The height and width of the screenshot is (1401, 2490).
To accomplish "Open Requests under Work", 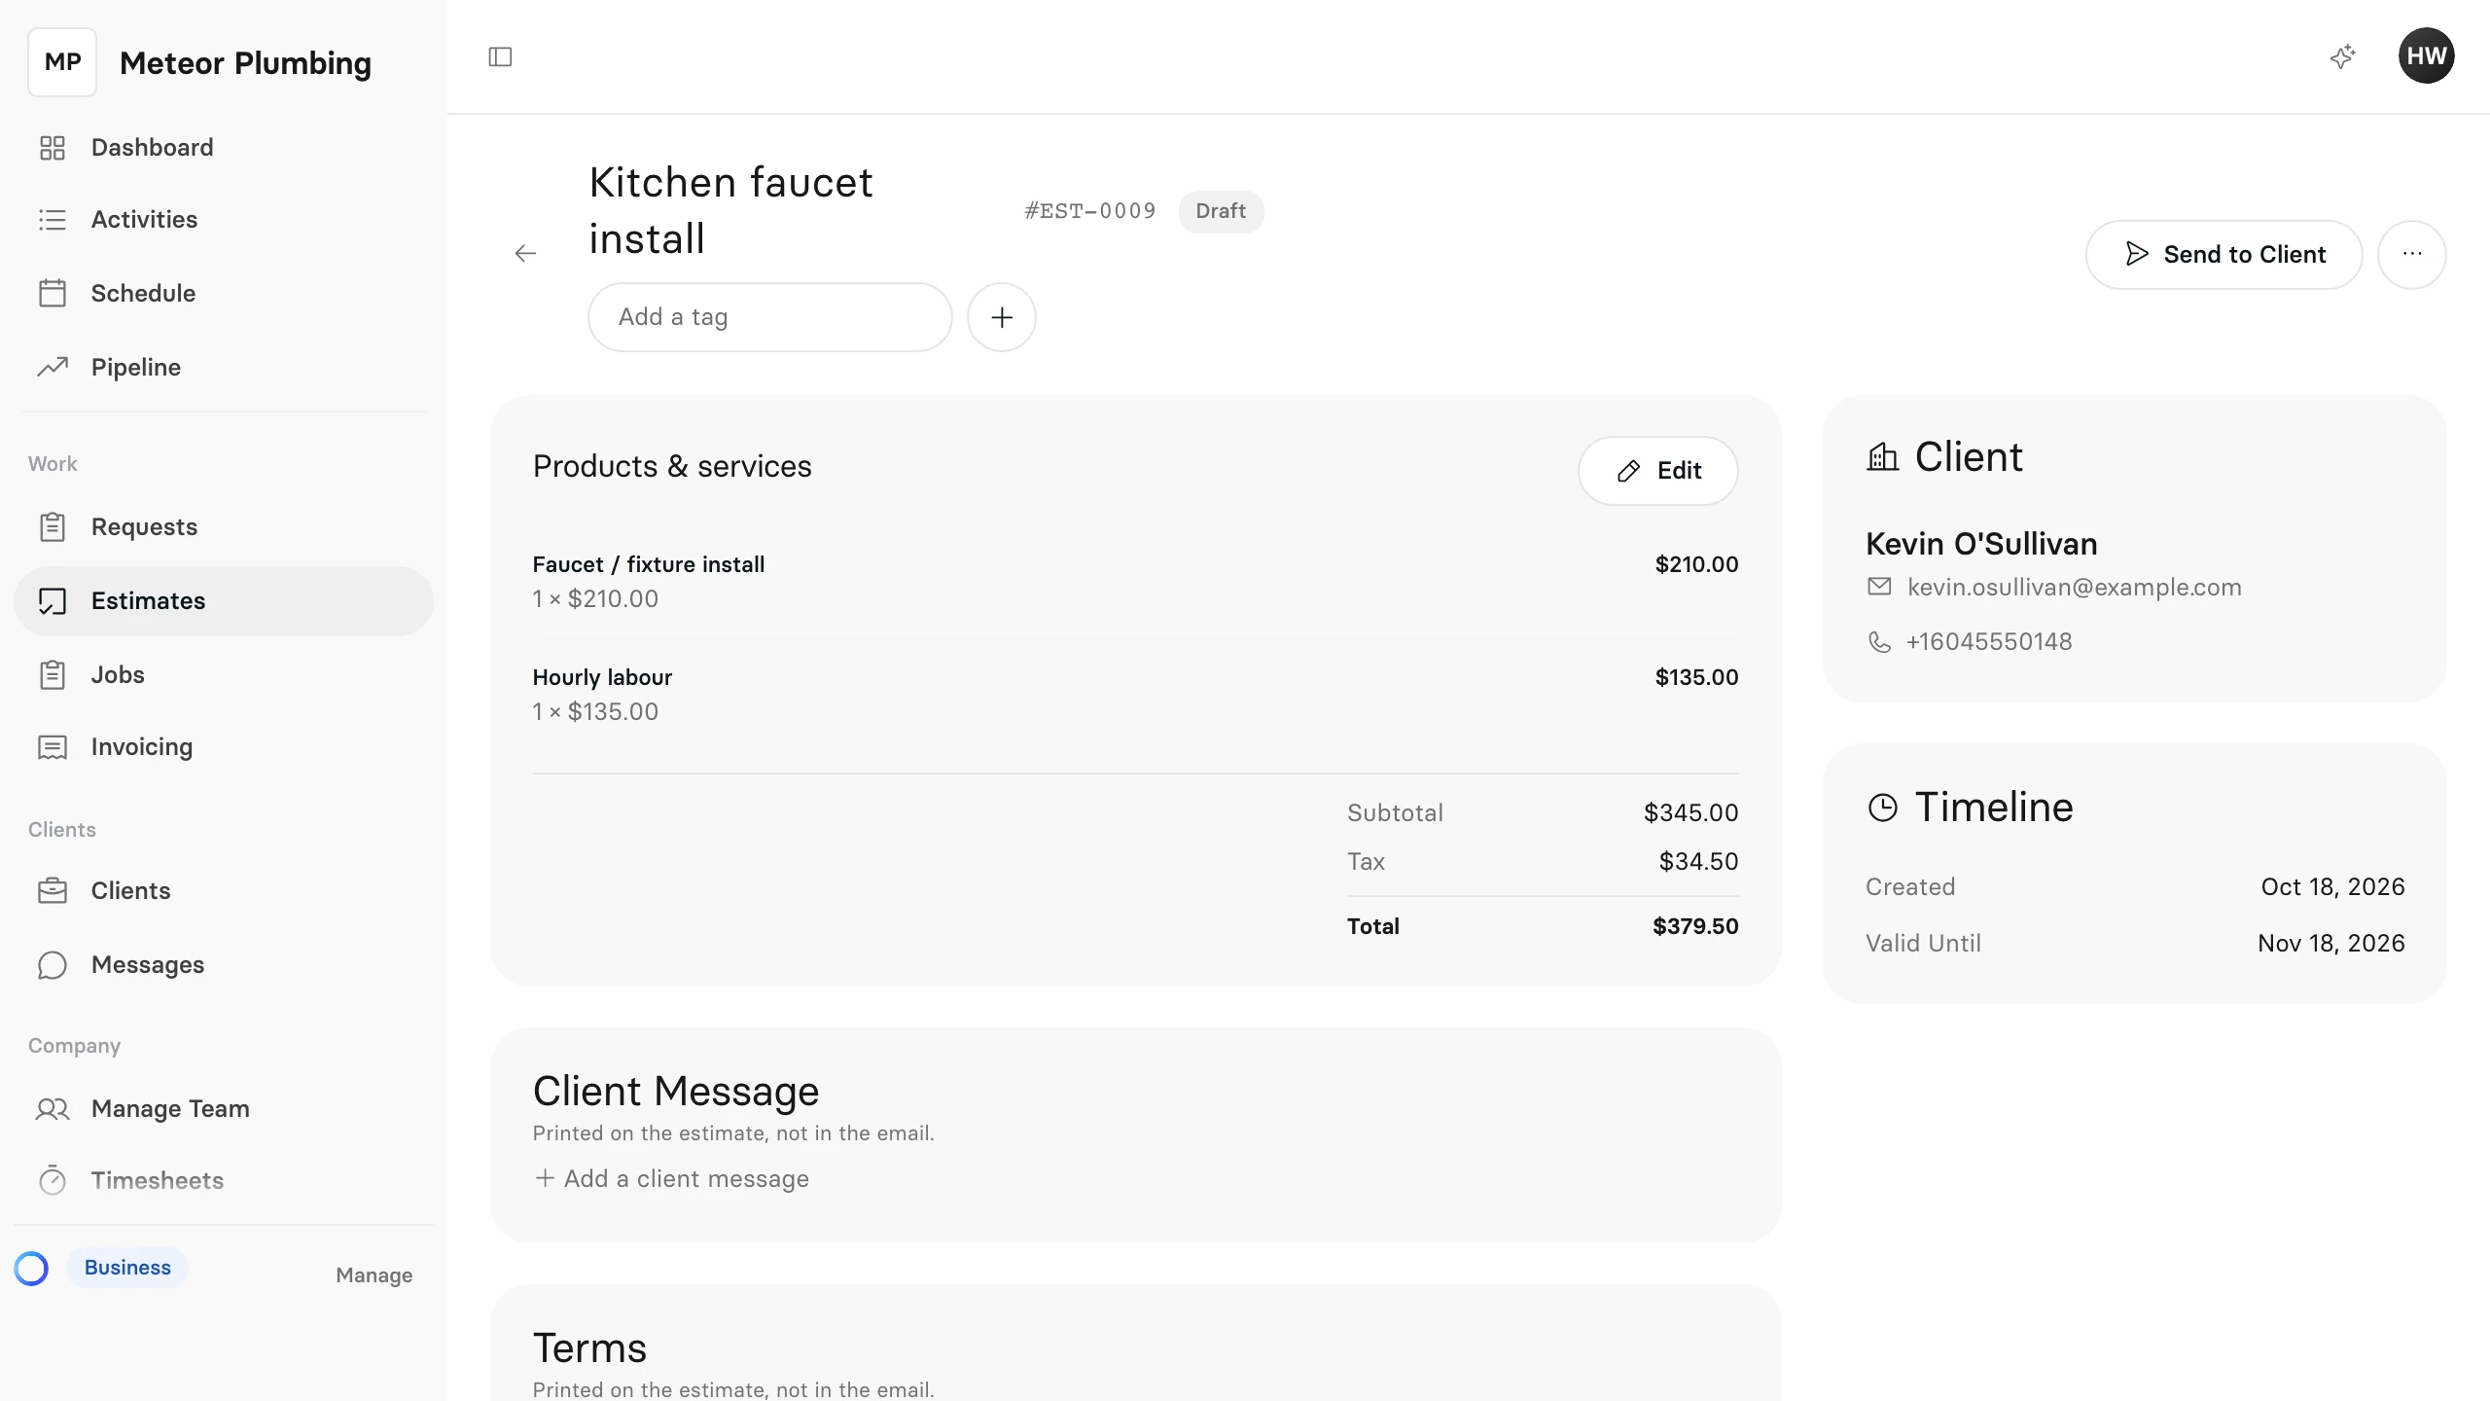I will pos(224,526).
